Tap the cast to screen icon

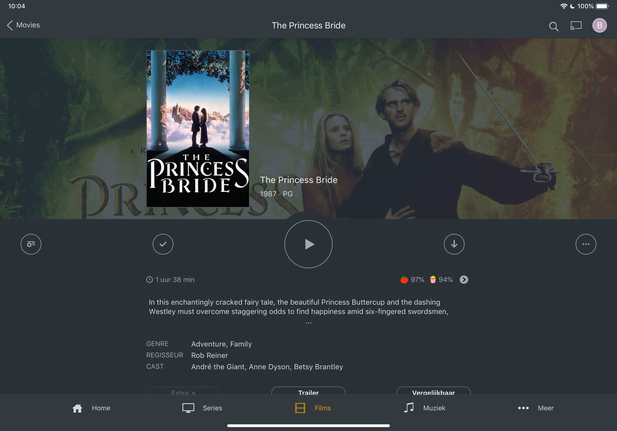576,25
